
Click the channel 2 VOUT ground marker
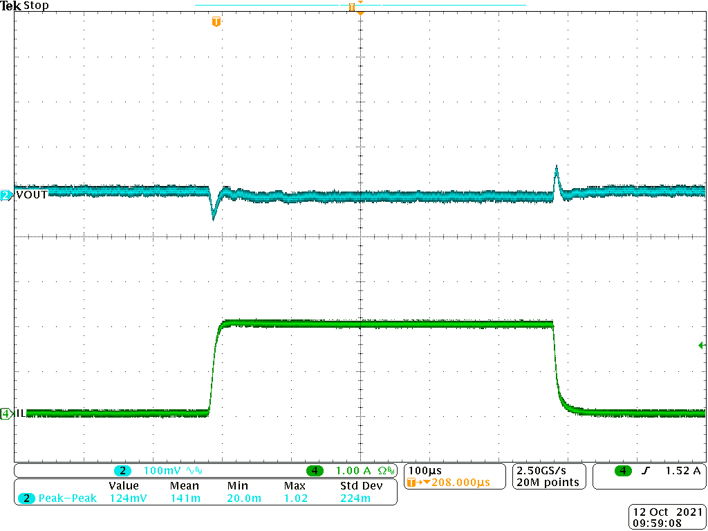click(x=6, y=195)
